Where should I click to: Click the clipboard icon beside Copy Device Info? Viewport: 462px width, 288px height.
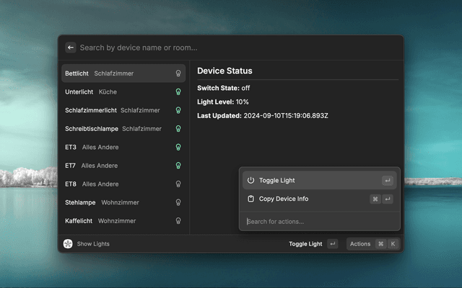tap(250, 199)
